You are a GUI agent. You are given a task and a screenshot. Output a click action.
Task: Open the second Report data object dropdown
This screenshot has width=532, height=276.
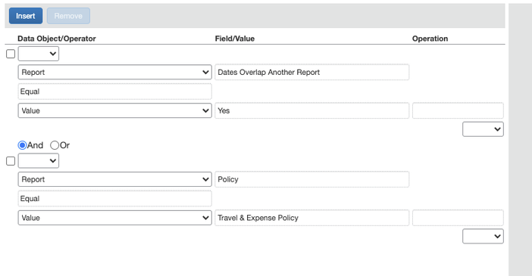pyautogui.click(x=114, y=179)
